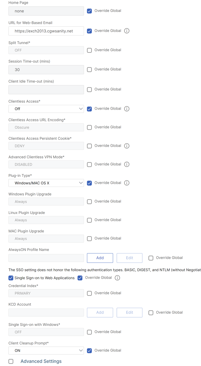Tick the Advanced Settings checkbox
201x366 pixels.
point(11,361)
